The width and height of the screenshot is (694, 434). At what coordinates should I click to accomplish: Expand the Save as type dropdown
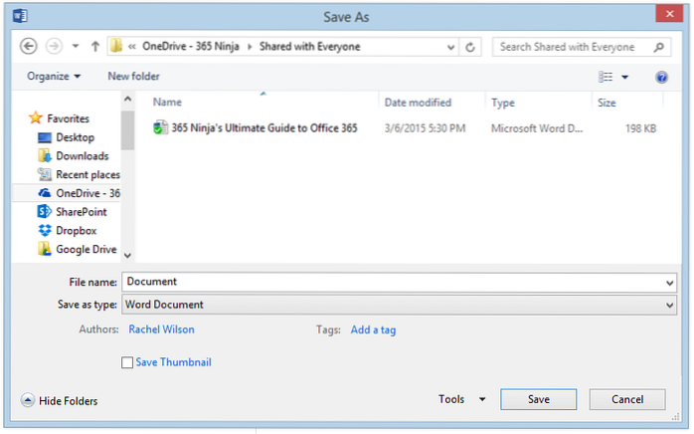click(670, 305)
